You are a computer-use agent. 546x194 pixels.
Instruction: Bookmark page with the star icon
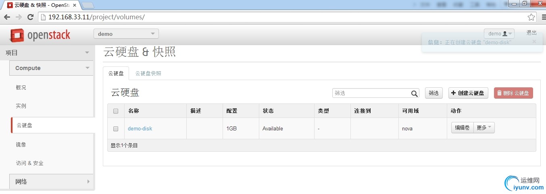point(531,17)
